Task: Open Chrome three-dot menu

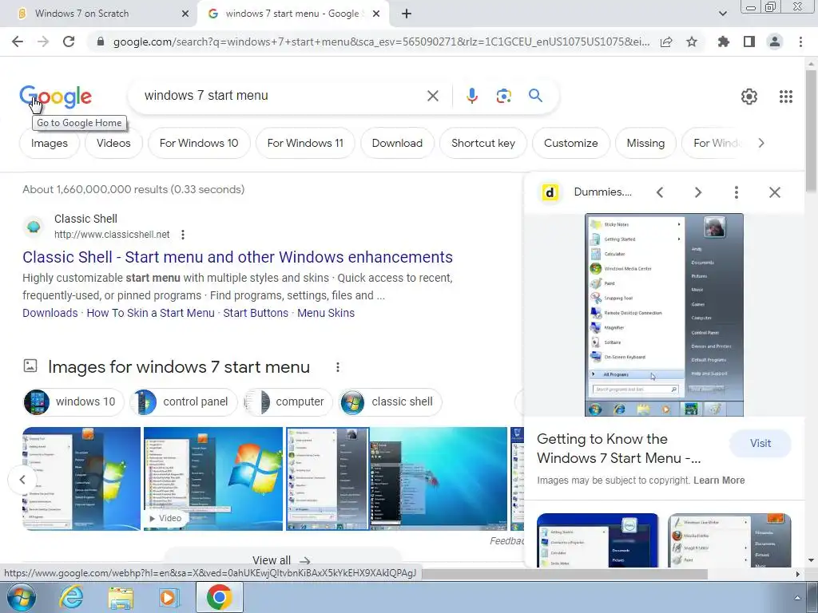Action: tap(800, 42)
